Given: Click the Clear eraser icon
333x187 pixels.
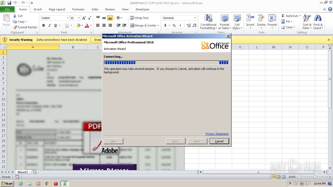Looking at the screenshot, I should click(x=283, y=27).
